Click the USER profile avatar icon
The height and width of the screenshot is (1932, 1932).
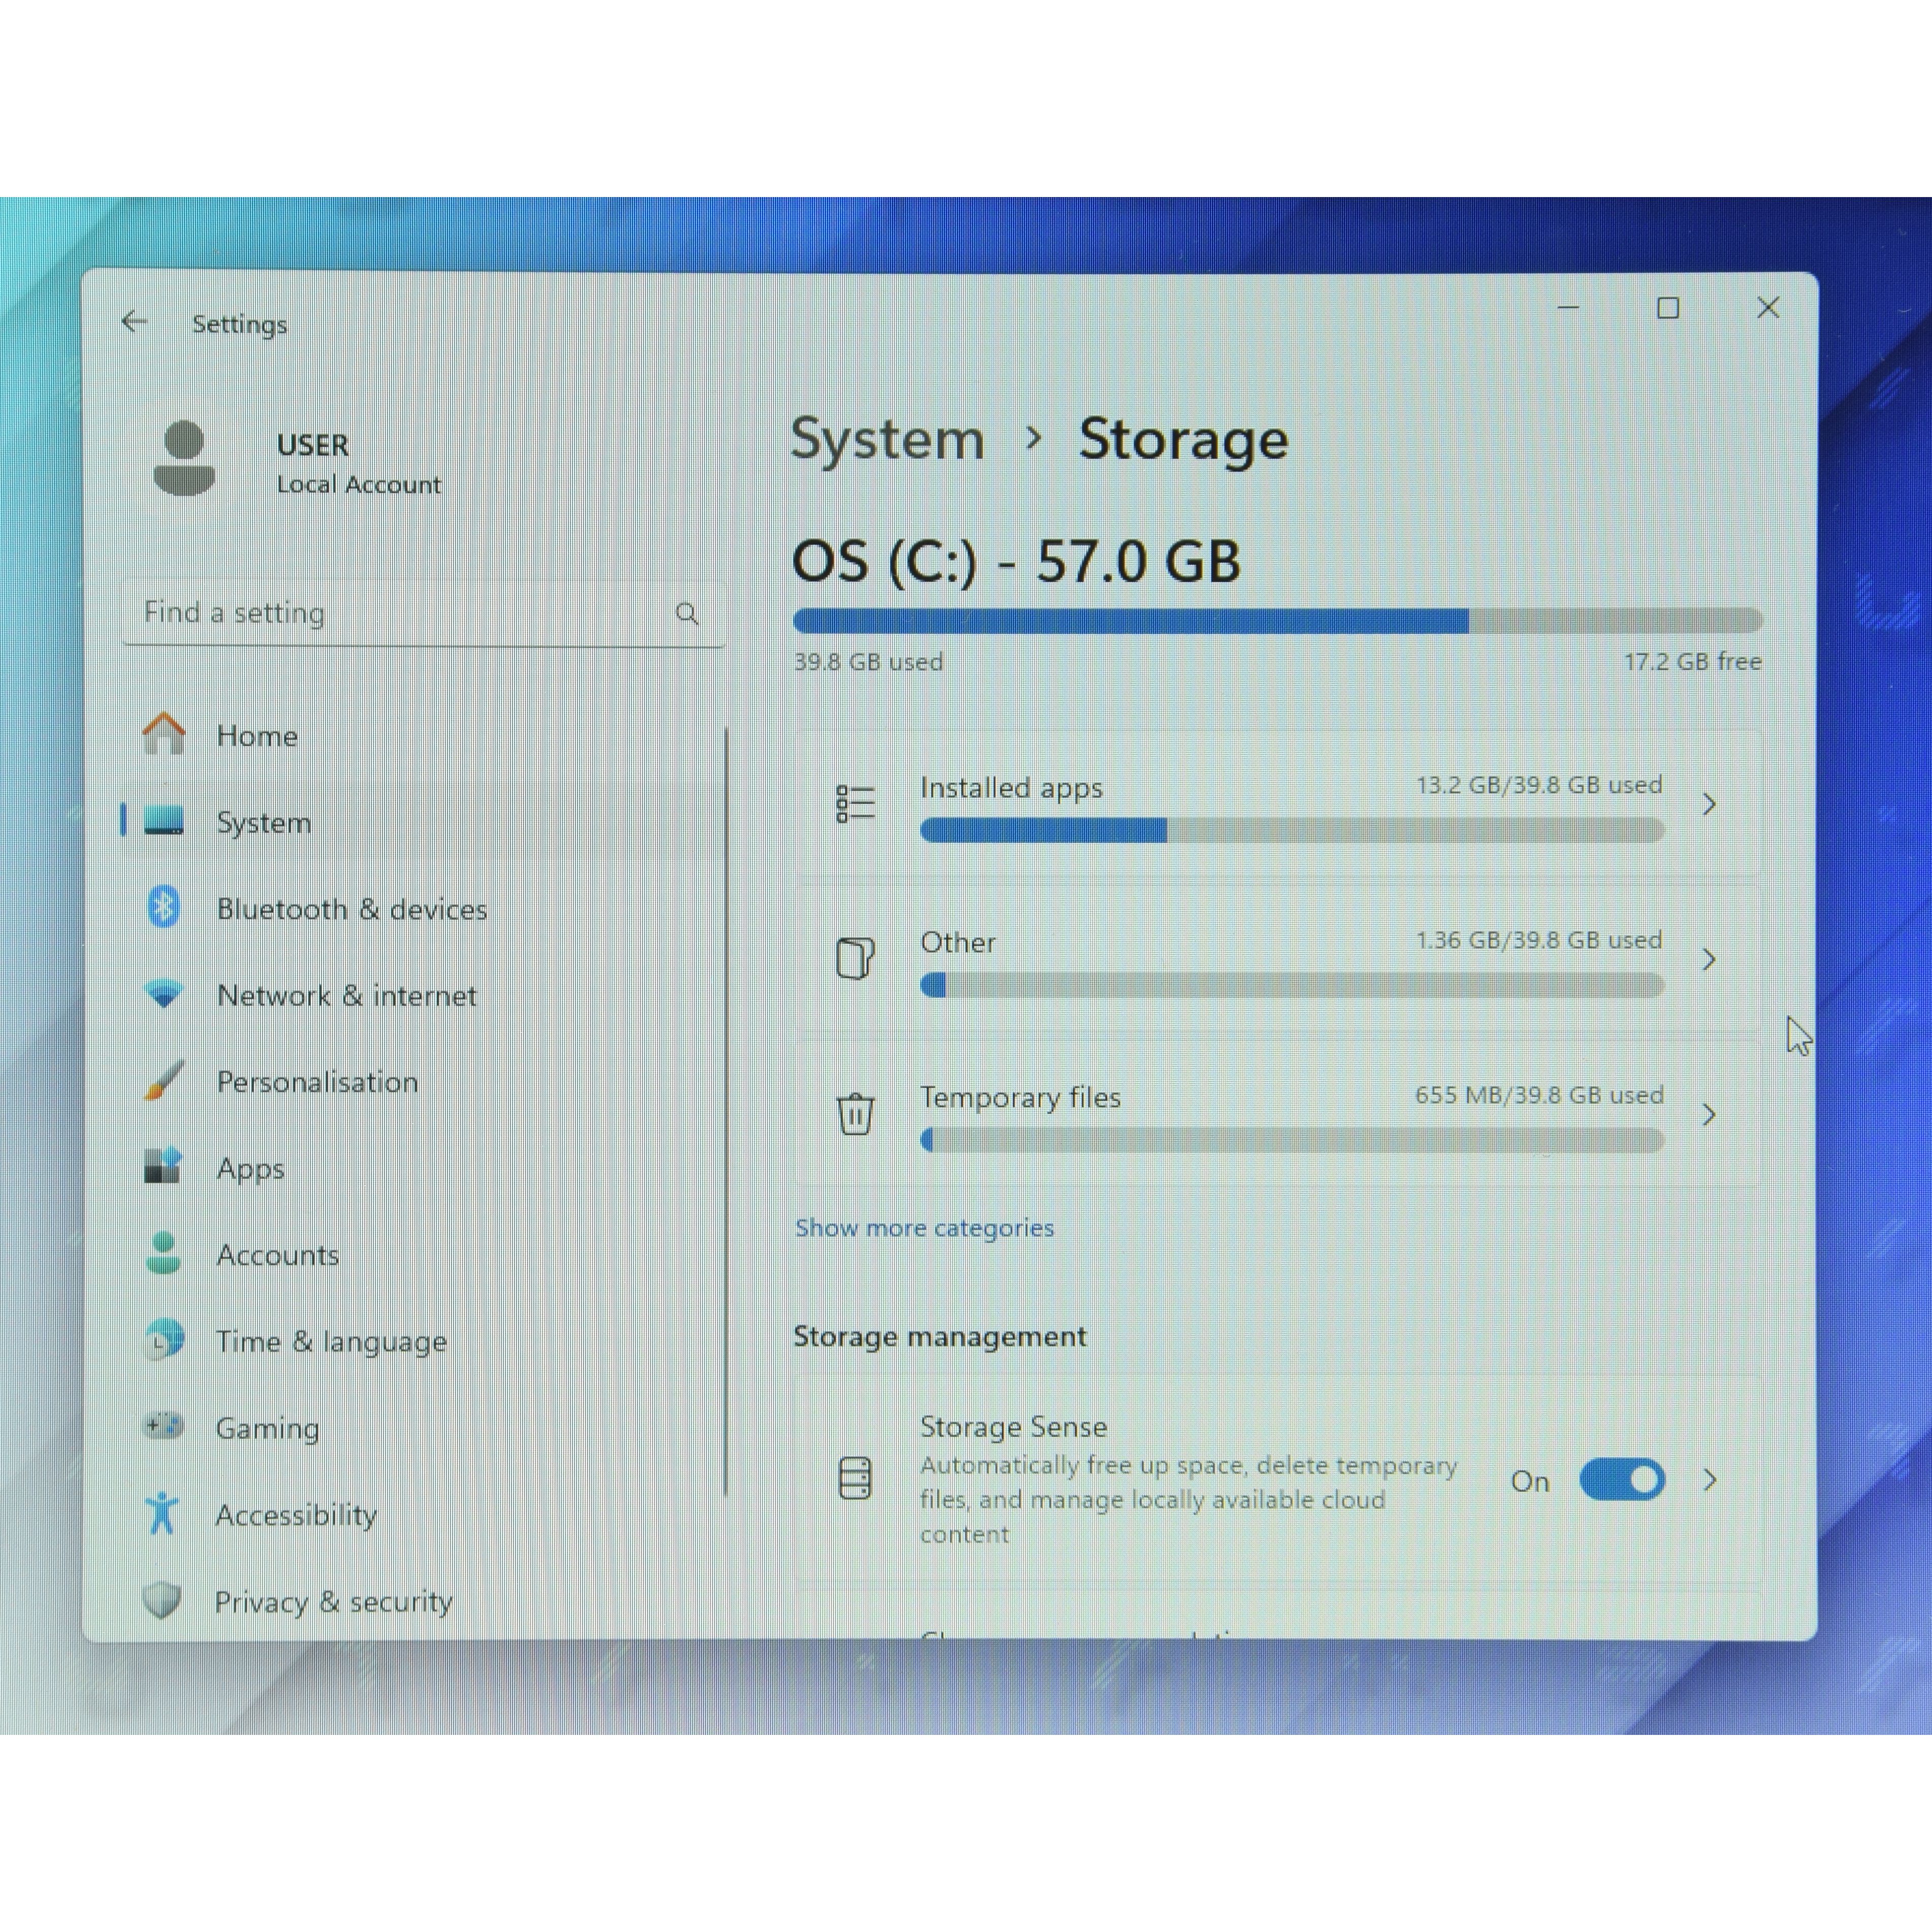[184, 459]
